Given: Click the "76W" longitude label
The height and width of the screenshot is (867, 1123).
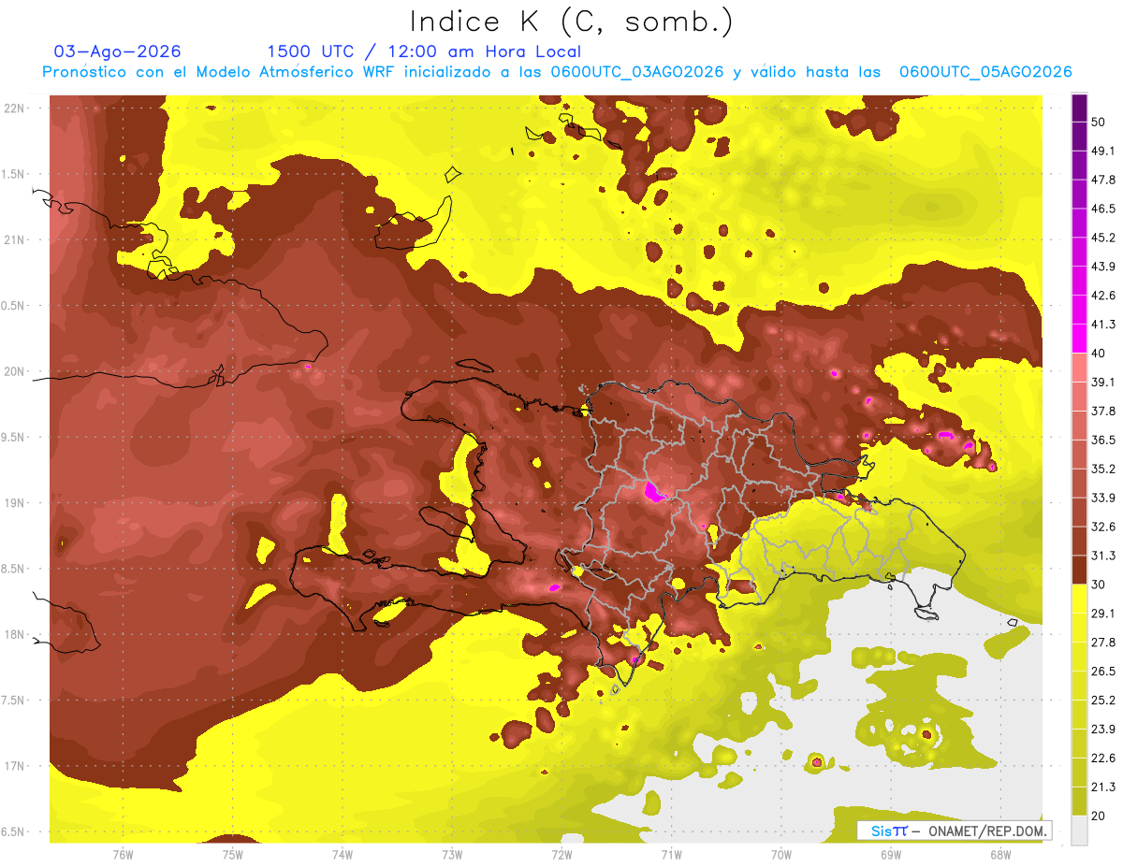Looking at the screenshot, I should pyautogui.click(x=123, y=856).
